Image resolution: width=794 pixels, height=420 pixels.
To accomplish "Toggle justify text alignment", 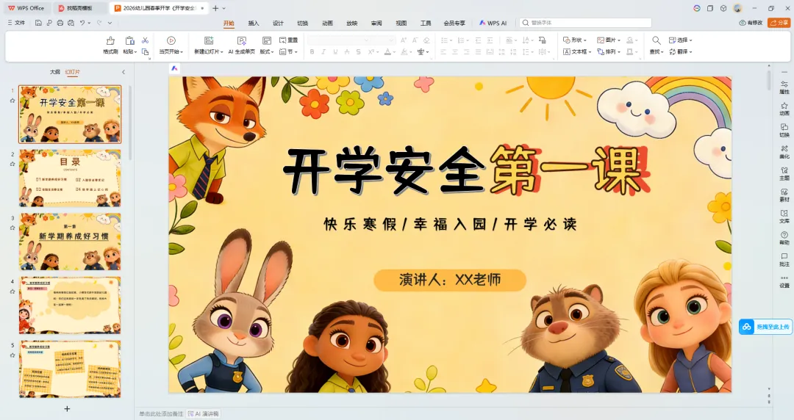I will pos(478,51).
